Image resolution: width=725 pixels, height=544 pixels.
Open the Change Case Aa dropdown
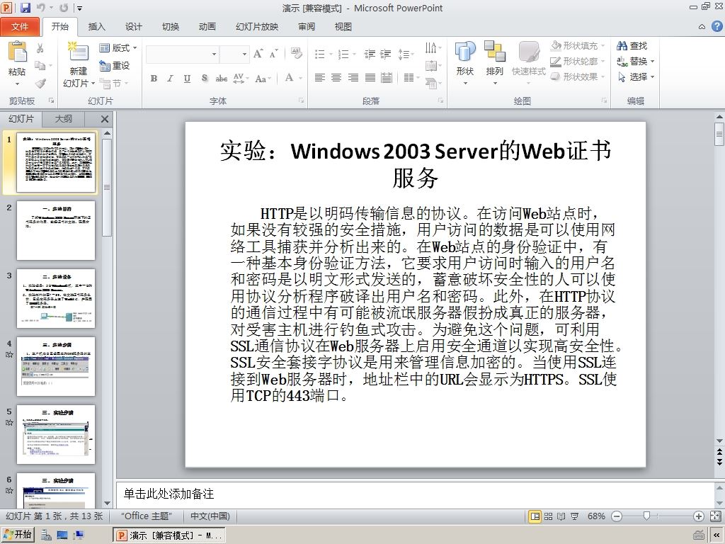coord(263,78)
